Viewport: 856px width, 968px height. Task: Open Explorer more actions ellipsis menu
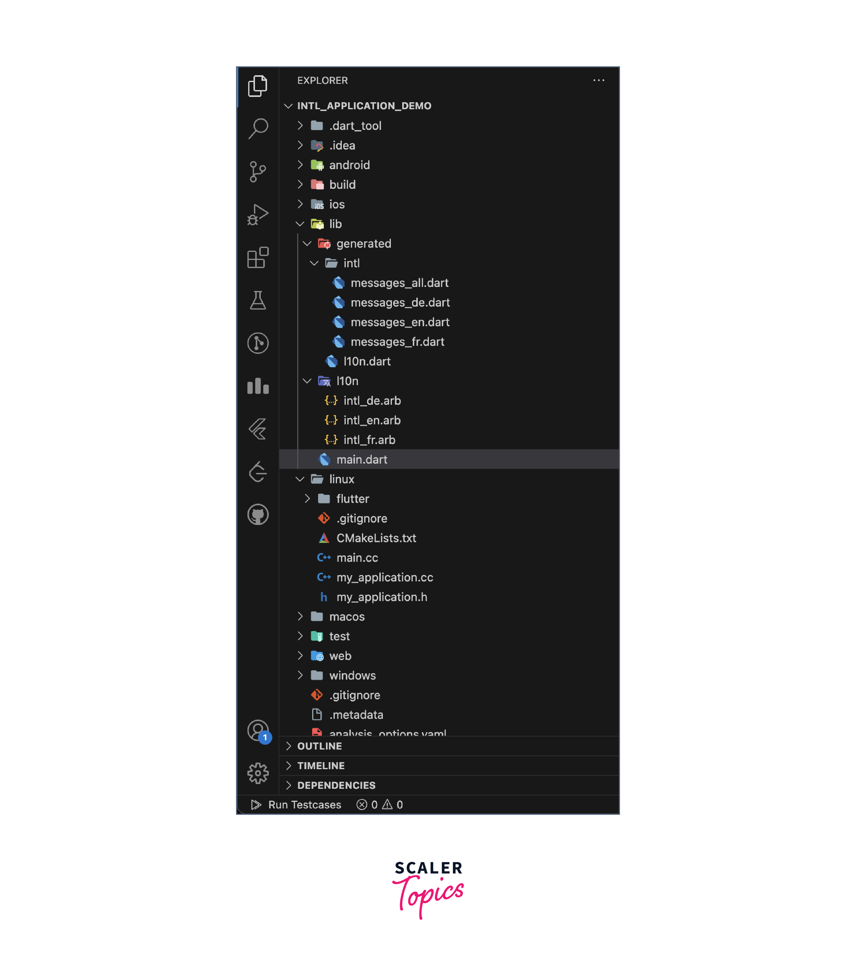point(599,81)
